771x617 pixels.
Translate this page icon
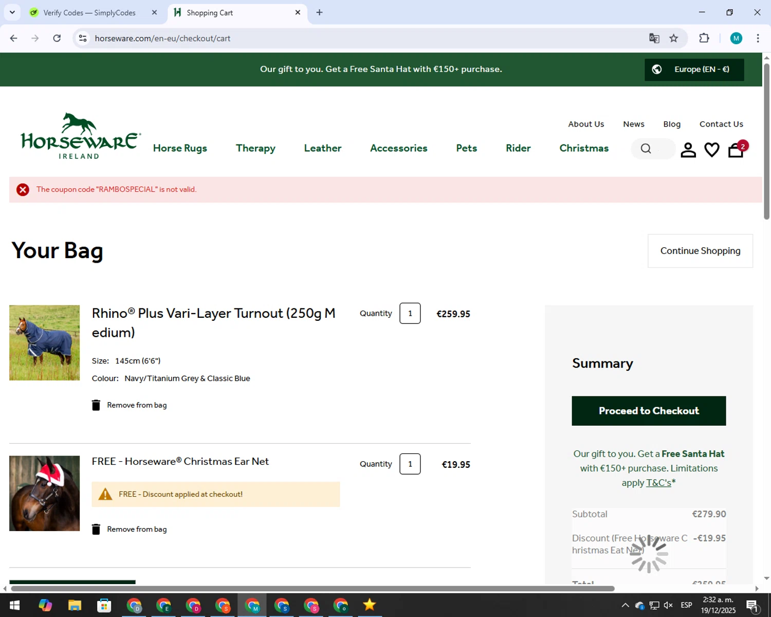coord(654,38)
